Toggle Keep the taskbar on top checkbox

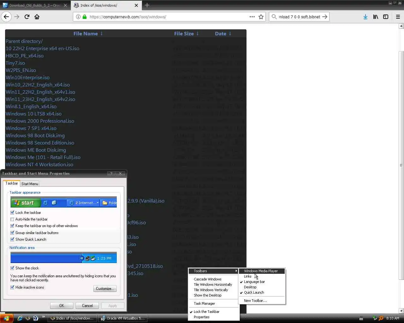12,226
